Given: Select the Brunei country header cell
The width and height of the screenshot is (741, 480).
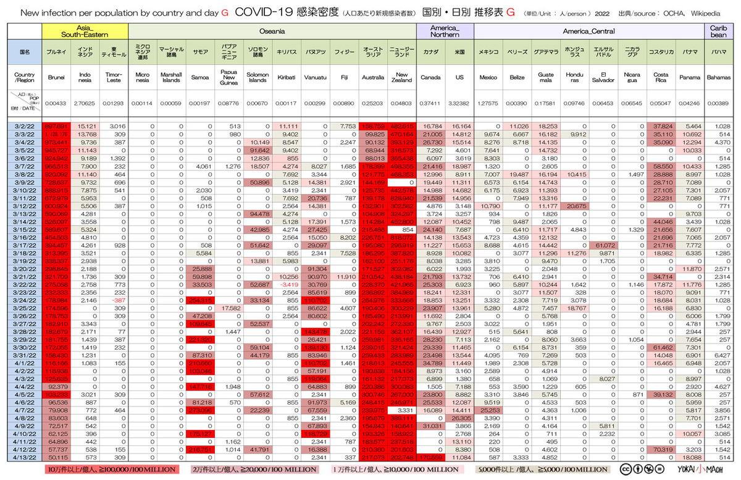Looking at the screenshot, I should 57,78.
